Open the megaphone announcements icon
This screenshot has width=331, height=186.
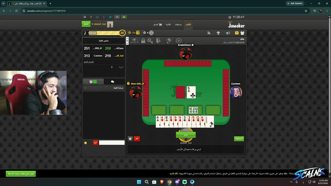click(x=228, y=33)
